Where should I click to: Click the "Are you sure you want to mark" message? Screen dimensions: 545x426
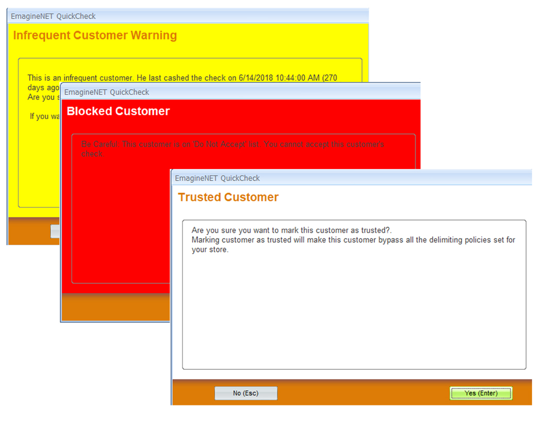(288, 230)
